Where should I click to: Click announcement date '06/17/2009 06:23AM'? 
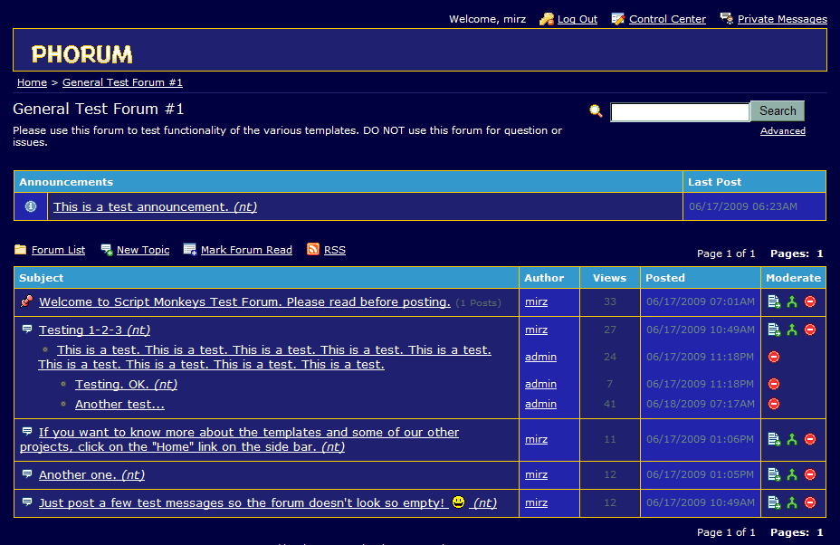742,206
